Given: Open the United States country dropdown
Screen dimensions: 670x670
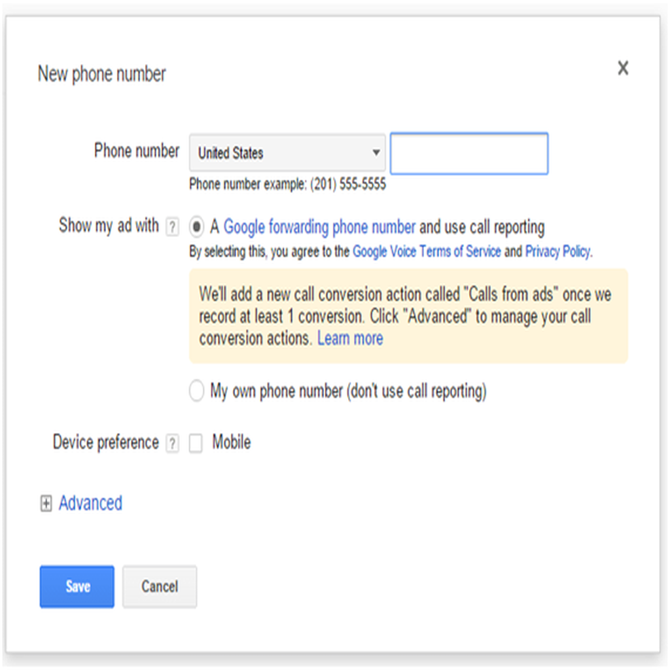Looking at the screenshot, I should click(287, 153).
